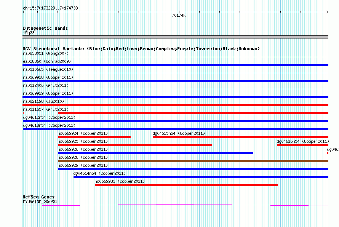Click the first nsv569918 (Cooper2011) label
The height and width of the screenshot is (227, 339).
coord(48,77)
